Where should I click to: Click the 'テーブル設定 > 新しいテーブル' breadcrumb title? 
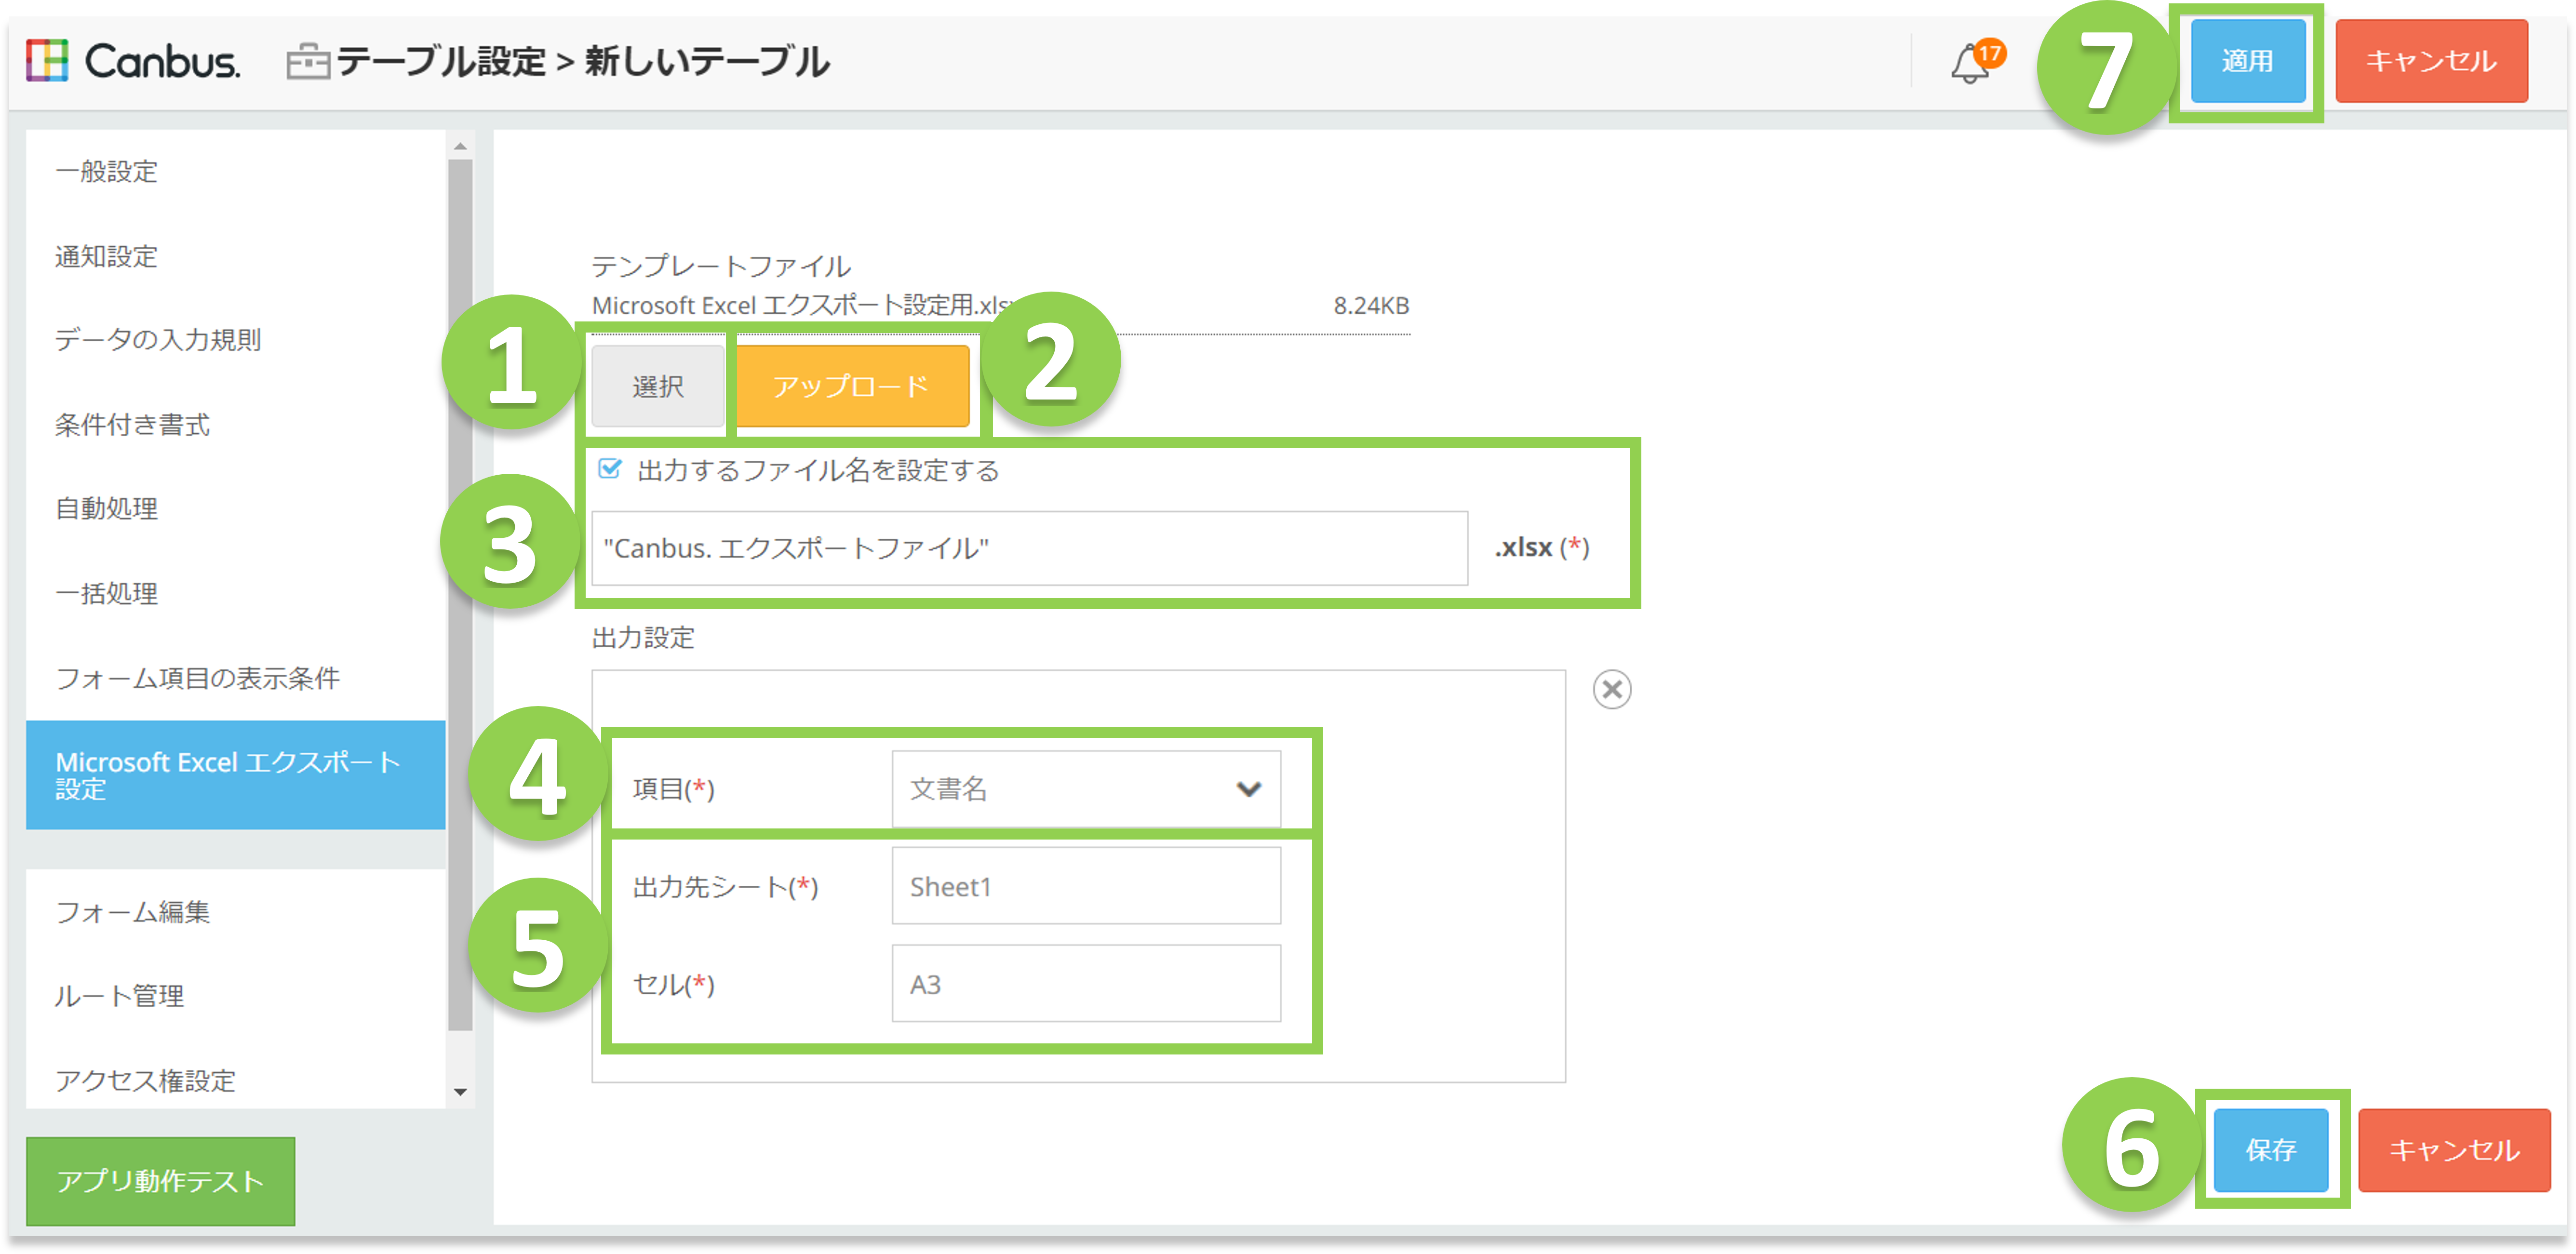583,62
